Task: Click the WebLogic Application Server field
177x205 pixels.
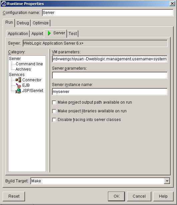Action: 95,43
